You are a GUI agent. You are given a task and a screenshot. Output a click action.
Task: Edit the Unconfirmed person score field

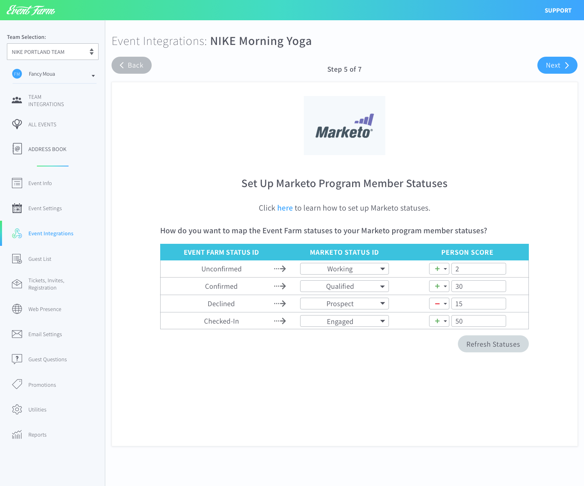point(479,269)
